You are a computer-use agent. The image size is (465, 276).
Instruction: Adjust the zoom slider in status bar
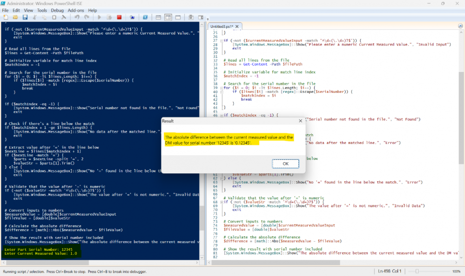[417, 271]
